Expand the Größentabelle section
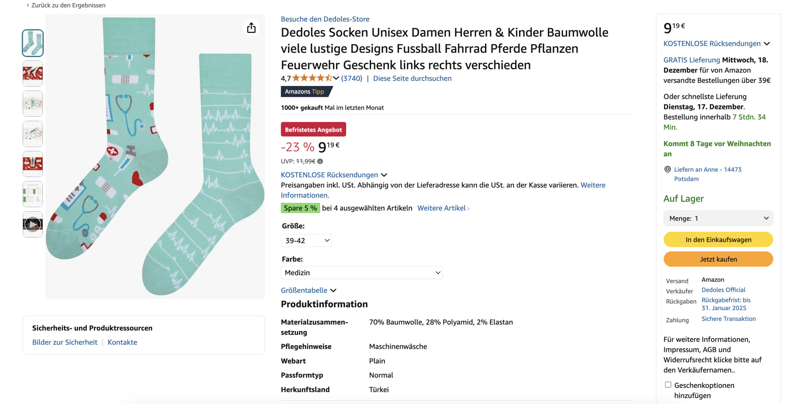The image size is (803, 404). tap(308, 290)
